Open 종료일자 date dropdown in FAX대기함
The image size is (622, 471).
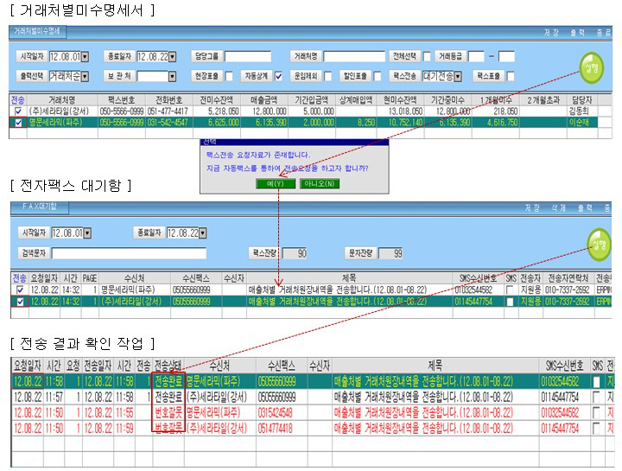pos(203,233)
